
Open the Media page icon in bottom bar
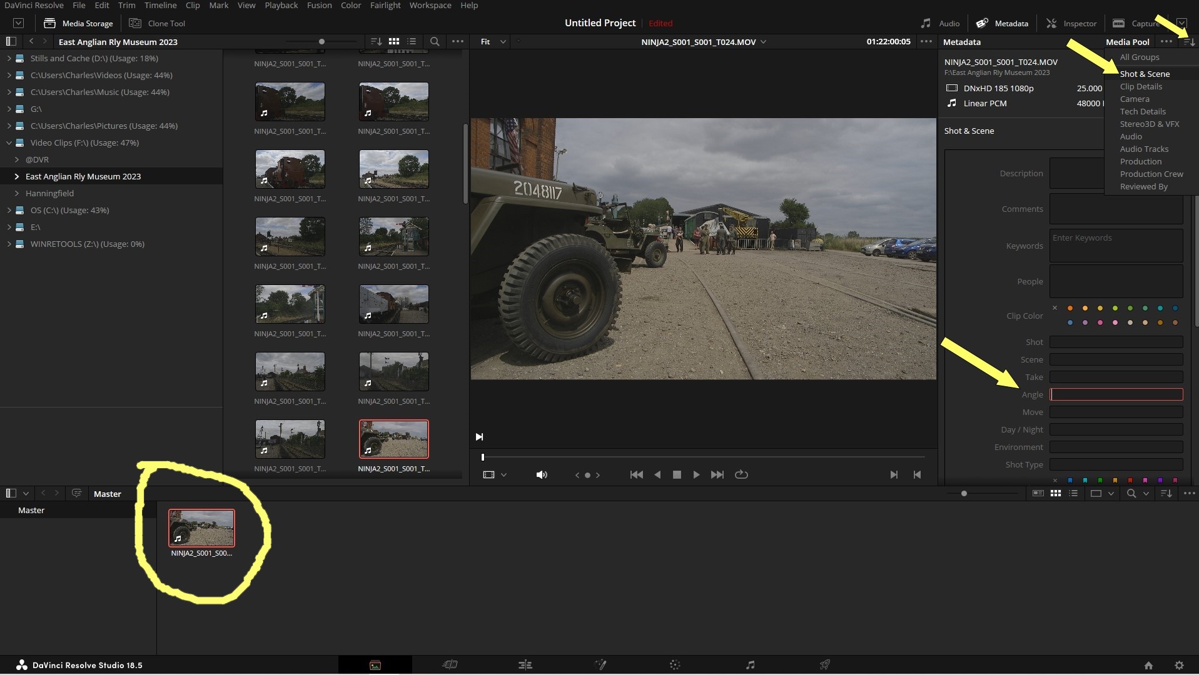(x=375, y=665)
